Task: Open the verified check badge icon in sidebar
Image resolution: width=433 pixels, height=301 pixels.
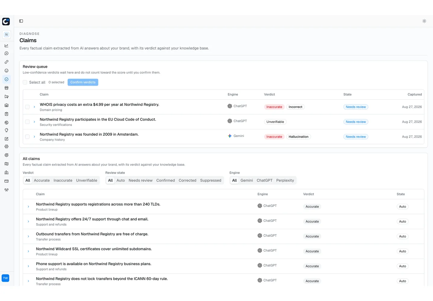Action: [x=6, y=79]
